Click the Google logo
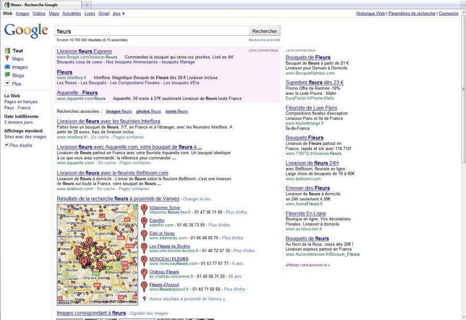 point(26,31)
